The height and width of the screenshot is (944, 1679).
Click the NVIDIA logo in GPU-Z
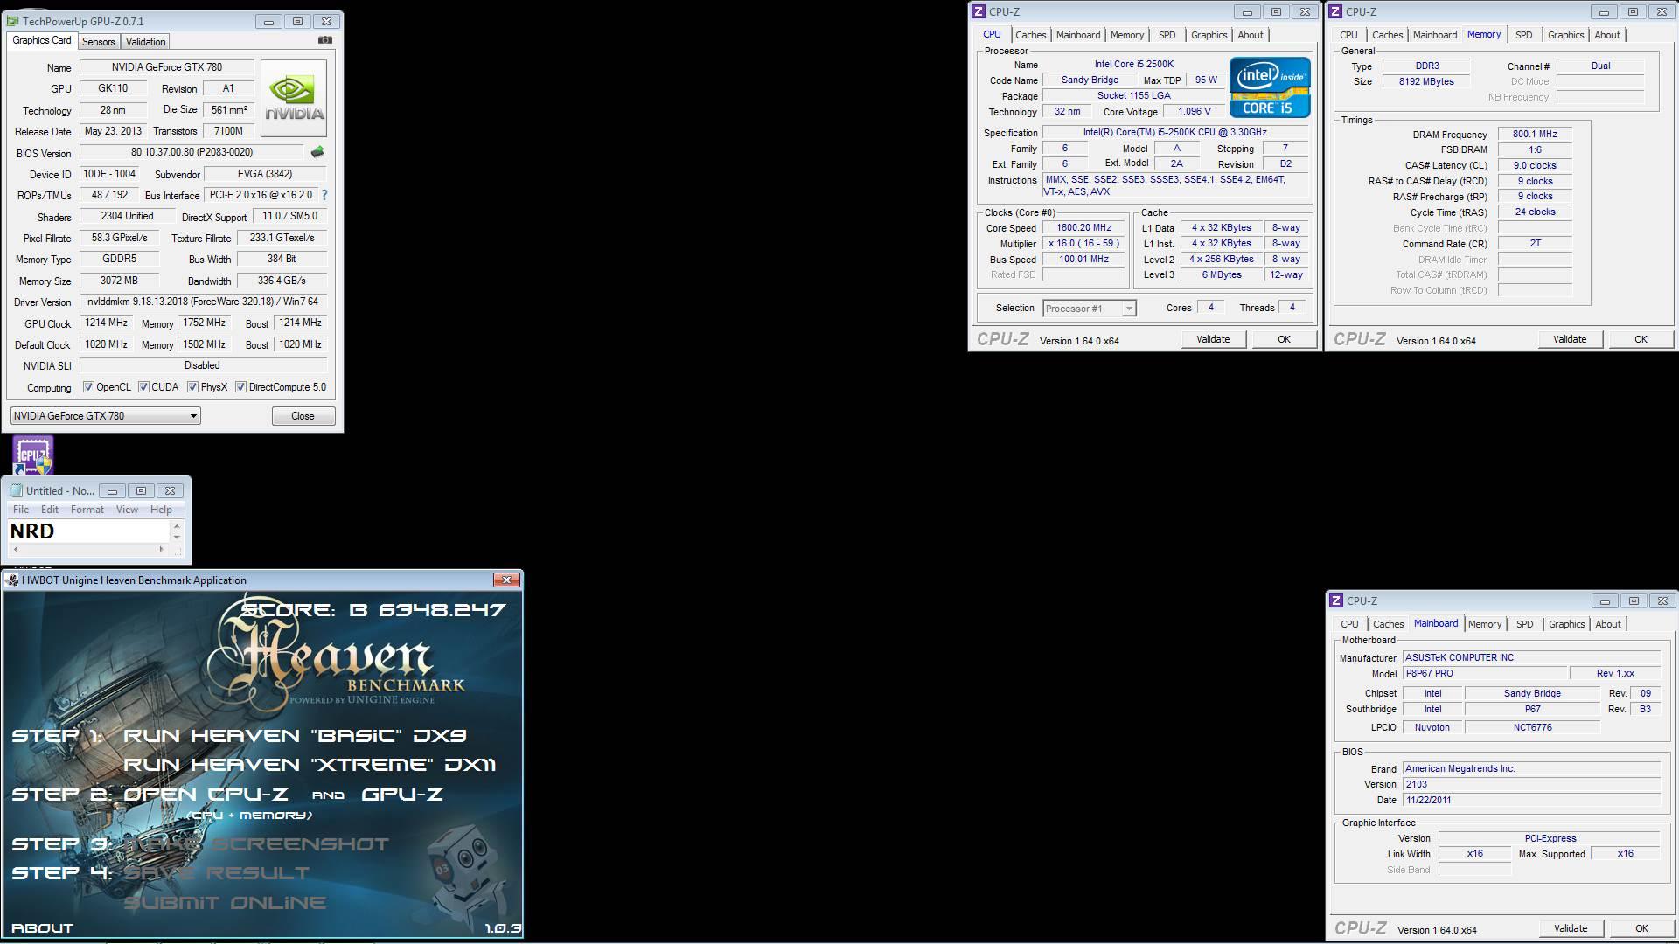click(x=294, y=98)
